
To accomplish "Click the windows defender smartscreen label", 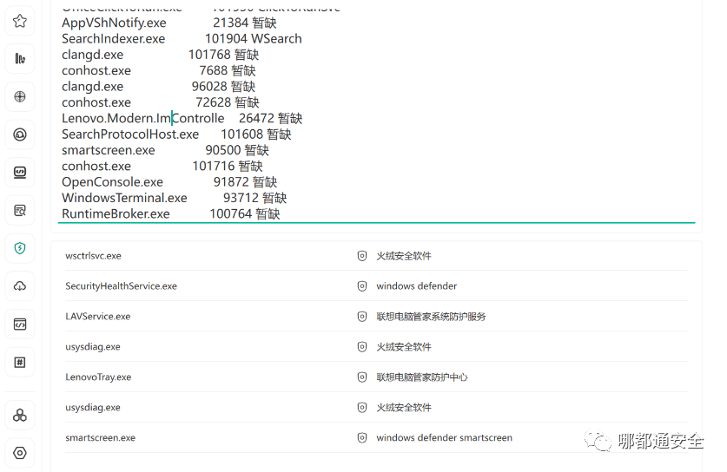I will (444, 437).
